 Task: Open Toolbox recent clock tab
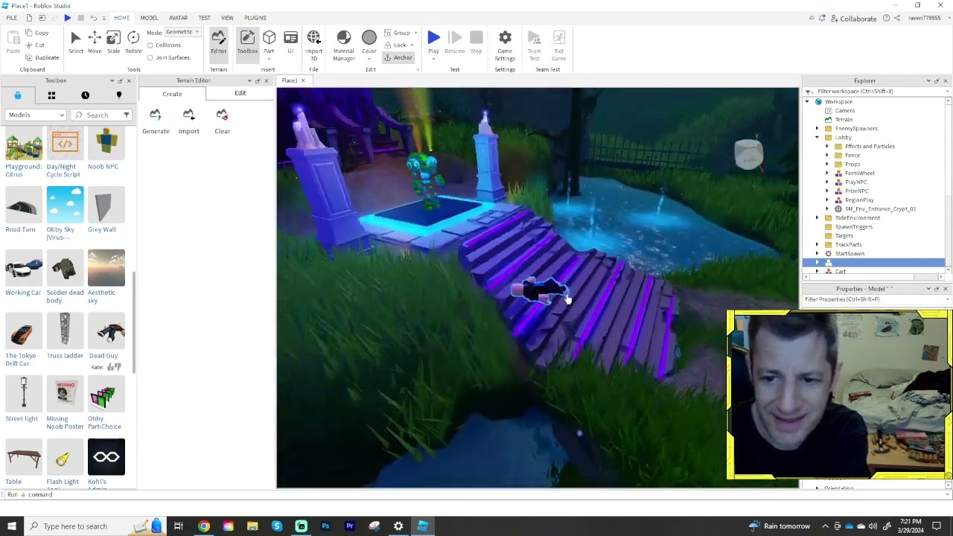85,95
